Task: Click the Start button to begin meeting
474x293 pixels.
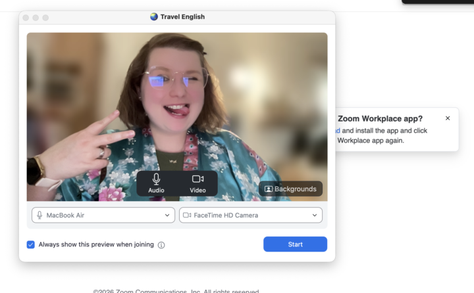Action: point(295,244)
